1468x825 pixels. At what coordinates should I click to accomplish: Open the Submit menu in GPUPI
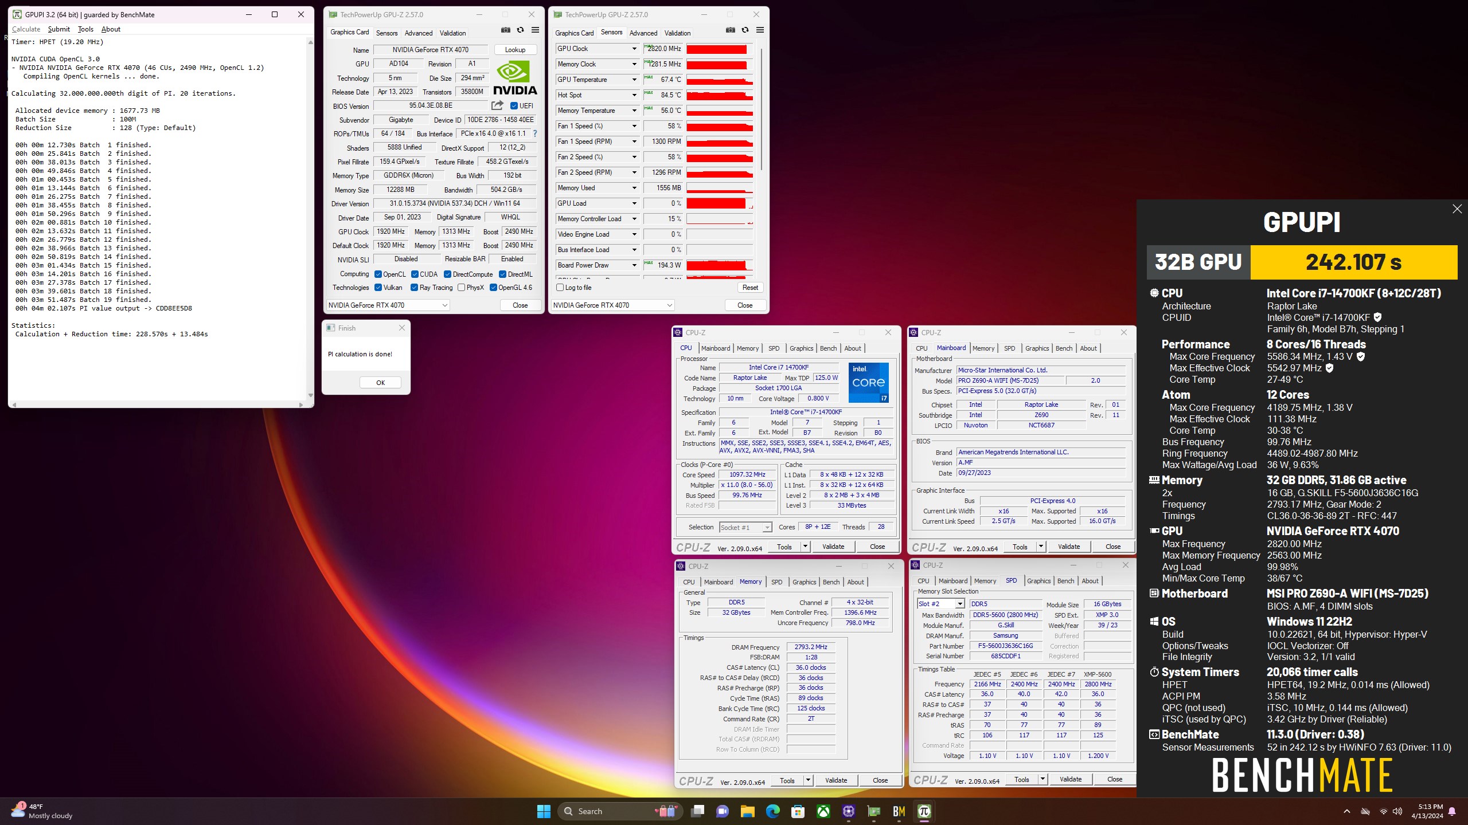click(59, 29)
